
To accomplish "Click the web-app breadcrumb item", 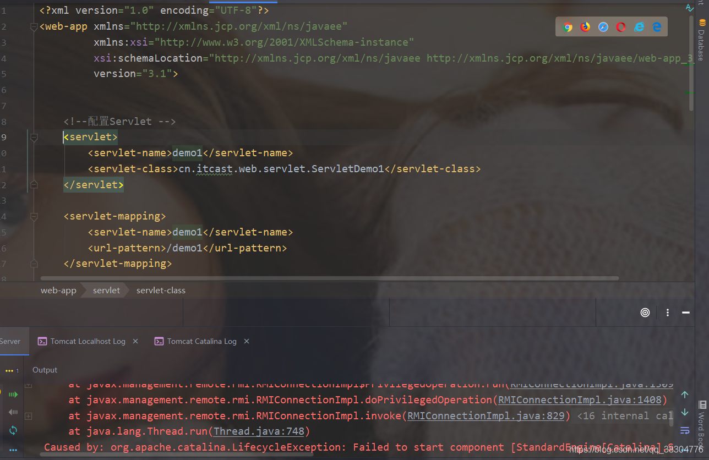I will click(x=58, y=290).
